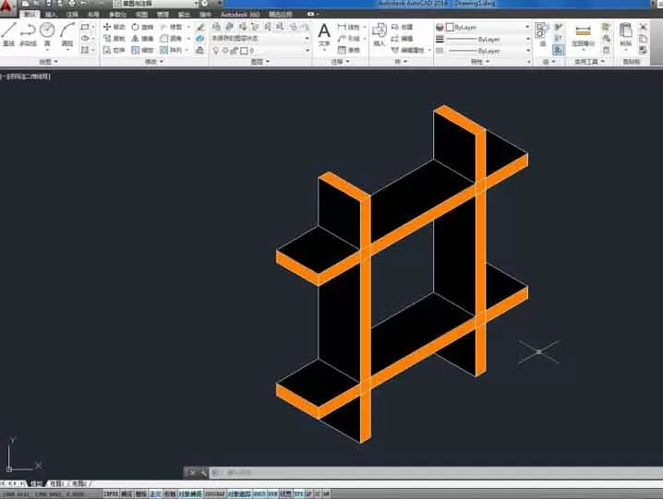Expand the Layers (图层) panel
Viewport: 663px width, 499px height.
click(x=260, y=62)
